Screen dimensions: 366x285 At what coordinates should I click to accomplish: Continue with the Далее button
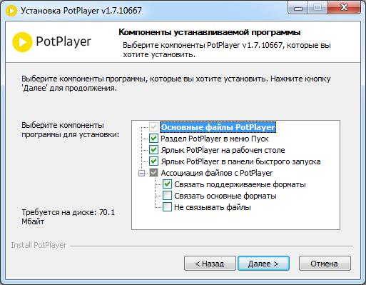point(263,264)
